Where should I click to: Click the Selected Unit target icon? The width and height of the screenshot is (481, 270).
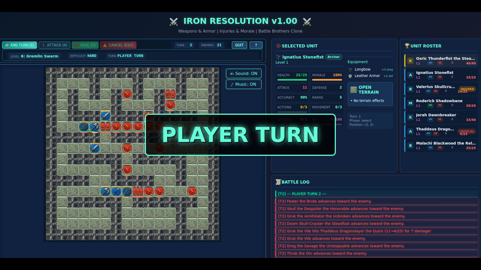(278, 46)
